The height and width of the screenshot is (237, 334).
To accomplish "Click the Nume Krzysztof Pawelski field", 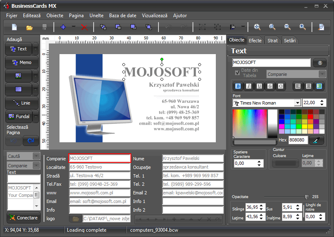I will (192, 158).
